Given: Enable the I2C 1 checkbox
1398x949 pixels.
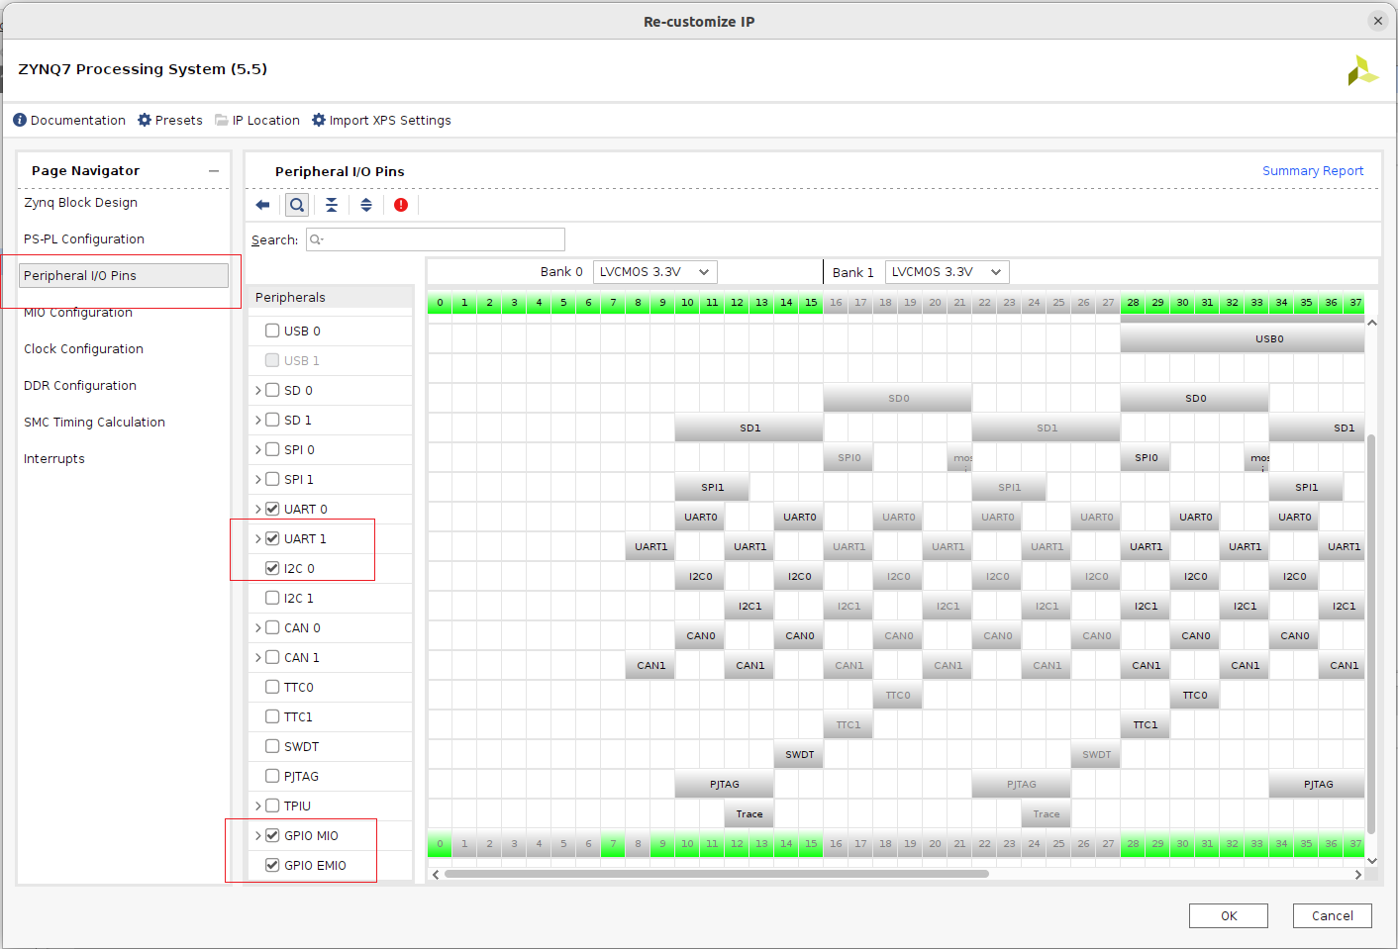Looking at the screenshot, I should click(272, 598).
